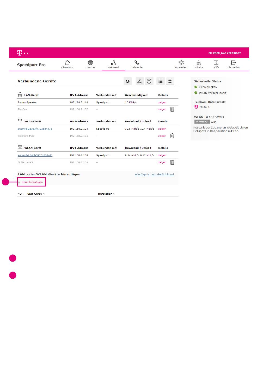Click the WLAN TO GO Hotspot badge
This screenshot has width=258, height=383.
(202, 122)
